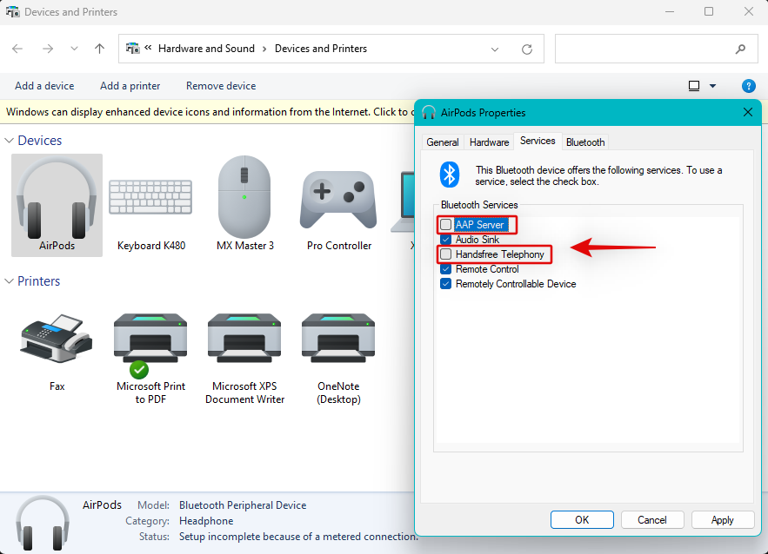Click Cancel in AirPods Properties
This screenshot has height=554, width=768.
point(652,520)
